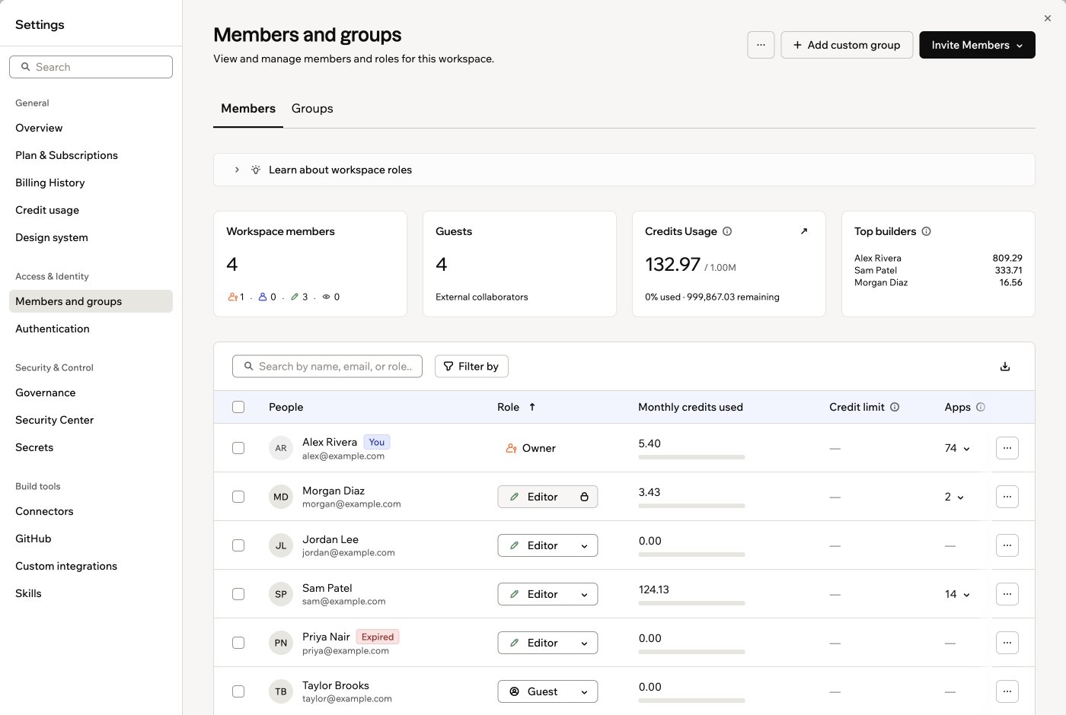The height and width of the screenshot is (715, 1066).
Task: Select the Taylor Brooks row checkbox
Action: tap(238, 691)
